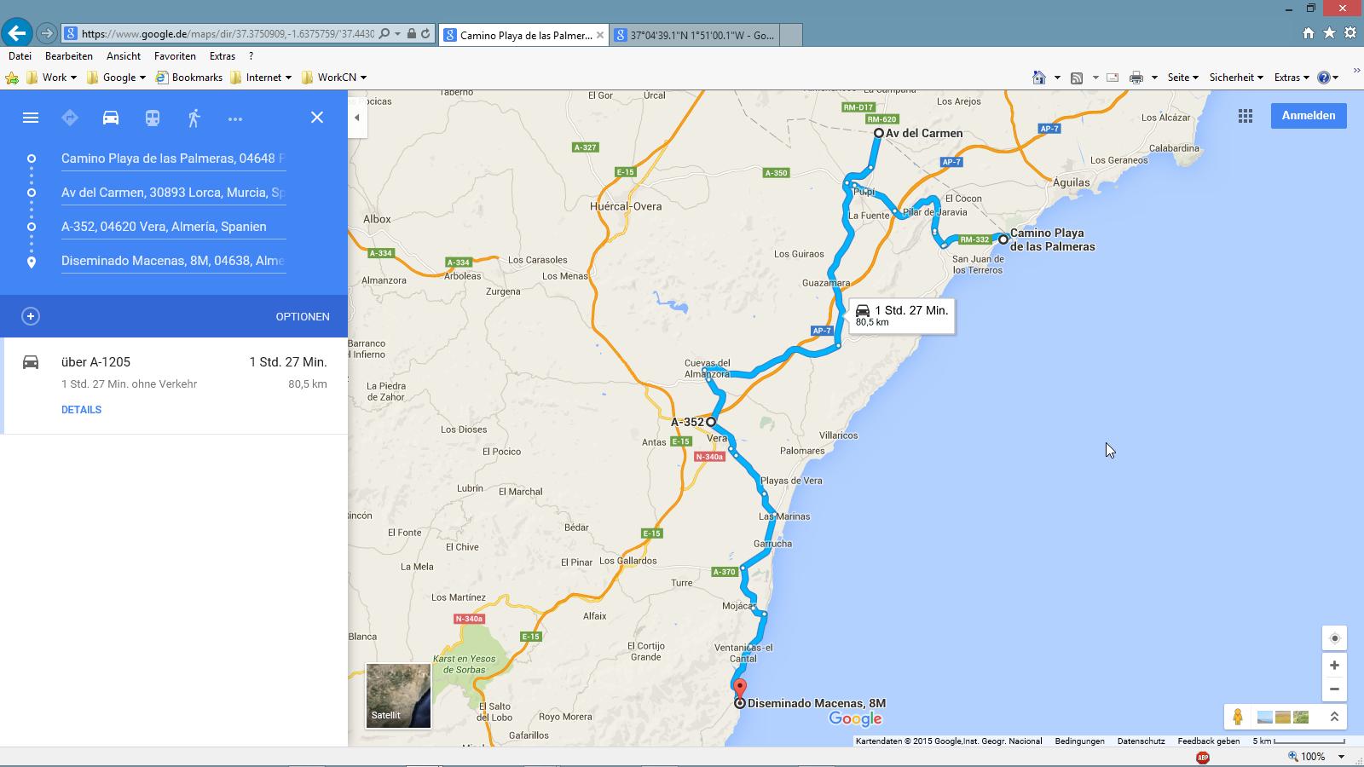
Task: Open the Bookmarks favorite
Action: tap(188, 78)
